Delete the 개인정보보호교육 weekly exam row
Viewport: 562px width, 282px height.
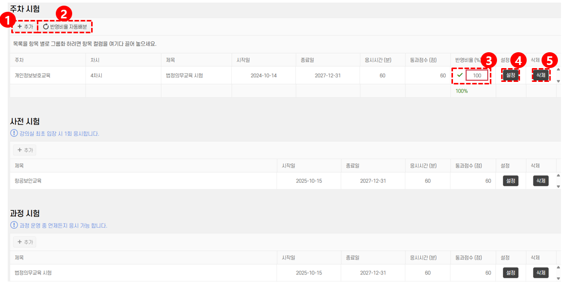[x=541, y=75]
